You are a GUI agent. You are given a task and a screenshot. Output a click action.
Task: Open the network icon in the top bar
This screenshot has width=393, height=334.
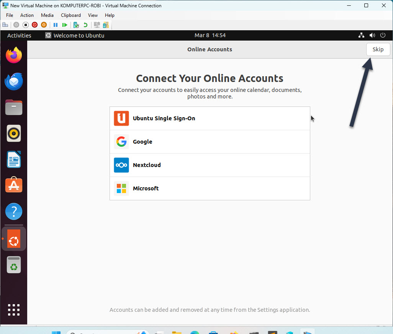point(361,35)
